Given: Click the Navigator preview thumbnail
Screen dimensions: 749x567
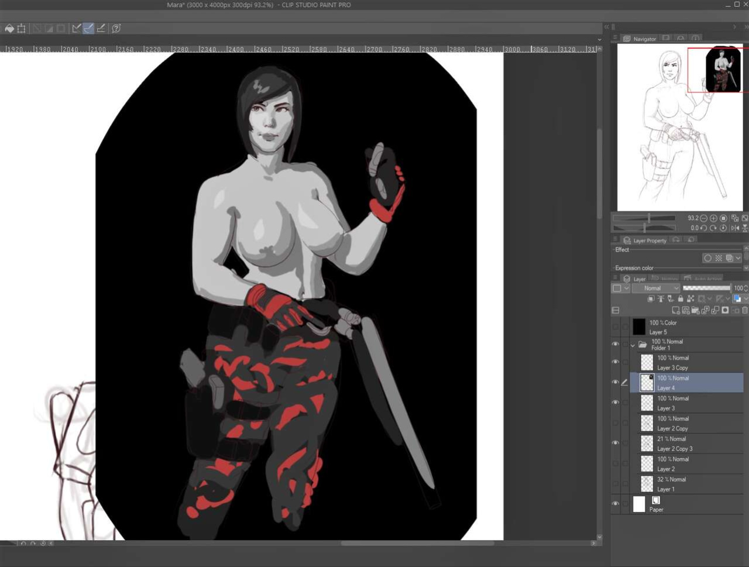Looking at the screenshot, I should coord(680,127).
